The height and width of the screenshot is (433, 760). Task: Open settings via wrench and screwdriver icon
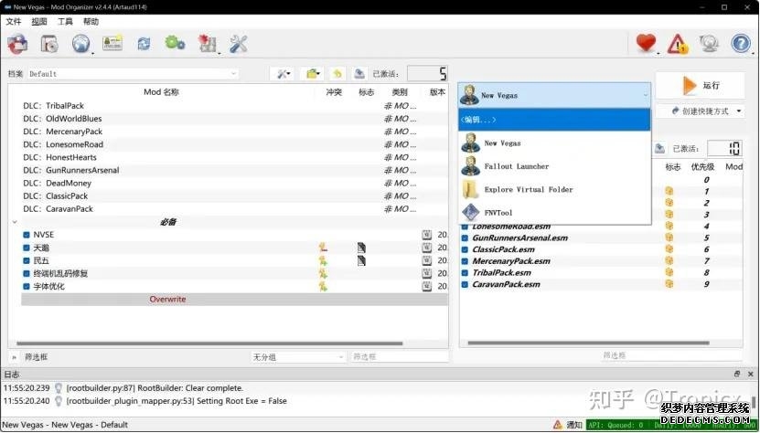tap(239, 43)
